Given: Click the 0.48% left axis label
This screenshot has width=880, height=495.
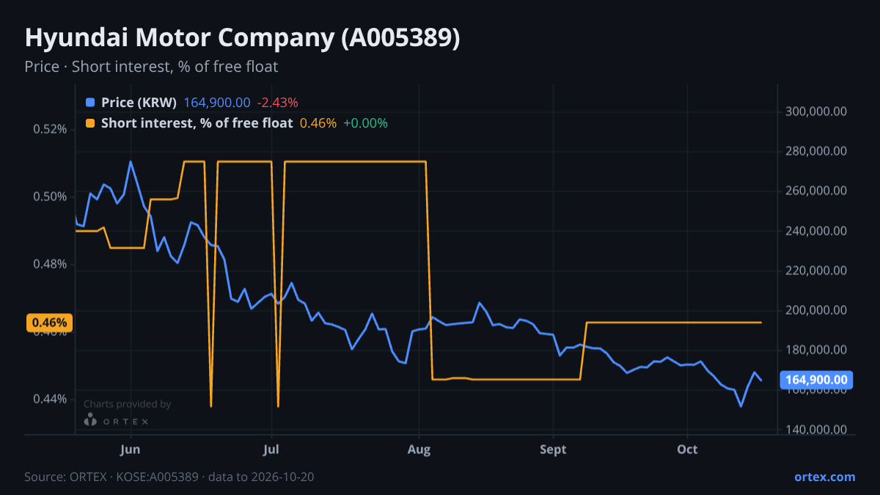Looking at the screenshot, I should pos(50,264).
